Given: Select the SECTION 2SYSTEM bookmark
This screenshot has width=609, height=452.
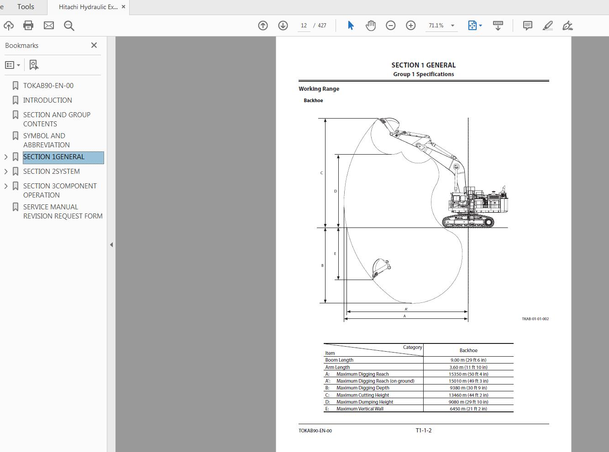Looking at the screenshot, I should pyautogui.click(x=52, y=171).
